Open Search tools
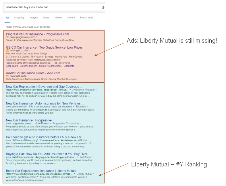Screen dimensions: 226x186 pyautogui.click(x=86, y=18)
